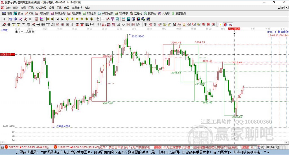Select the hand pan tool
Viewport: 289px width, 155px height.
98,19
